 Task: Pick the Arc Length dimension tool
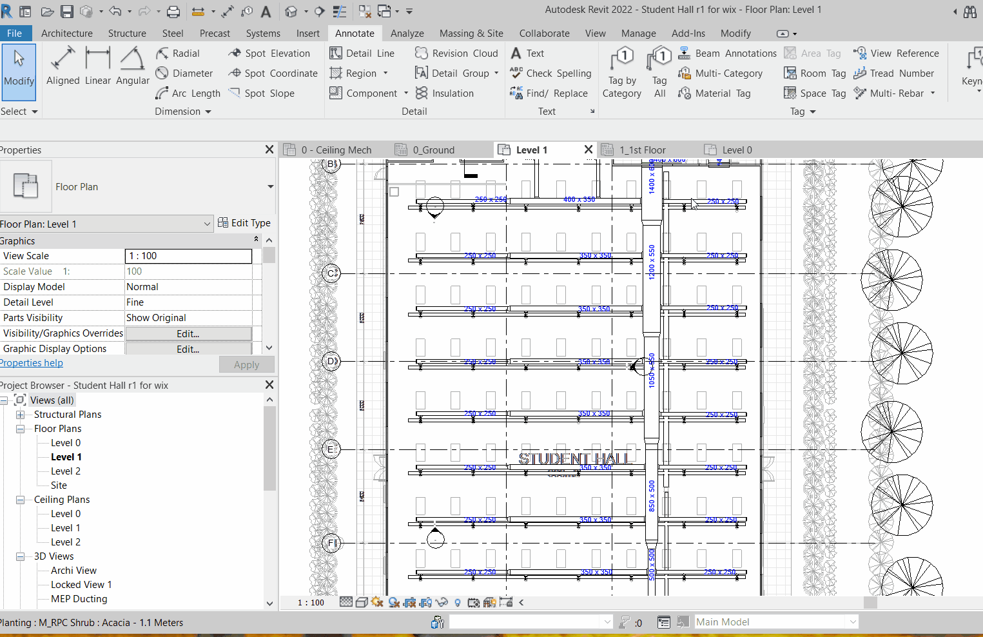pos(188,93)
